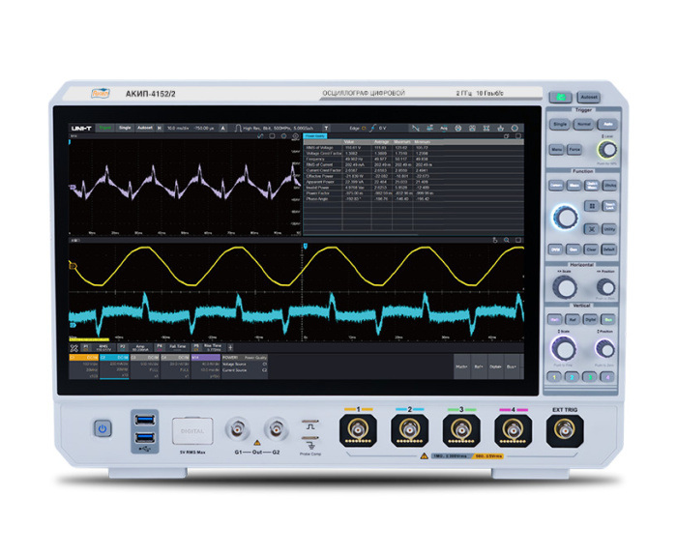Image resolution: width=677 pixels, height=557 pixels.
Task: Push the Trigger Force hardware button
Action: click(x=574, y=150)
